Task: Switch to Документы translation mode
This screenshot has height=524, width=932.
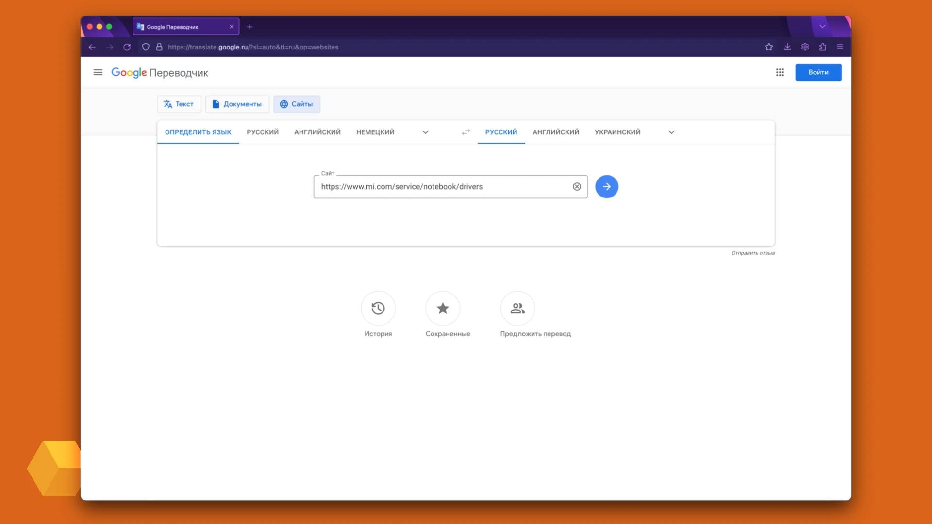Action: point(237,104)
